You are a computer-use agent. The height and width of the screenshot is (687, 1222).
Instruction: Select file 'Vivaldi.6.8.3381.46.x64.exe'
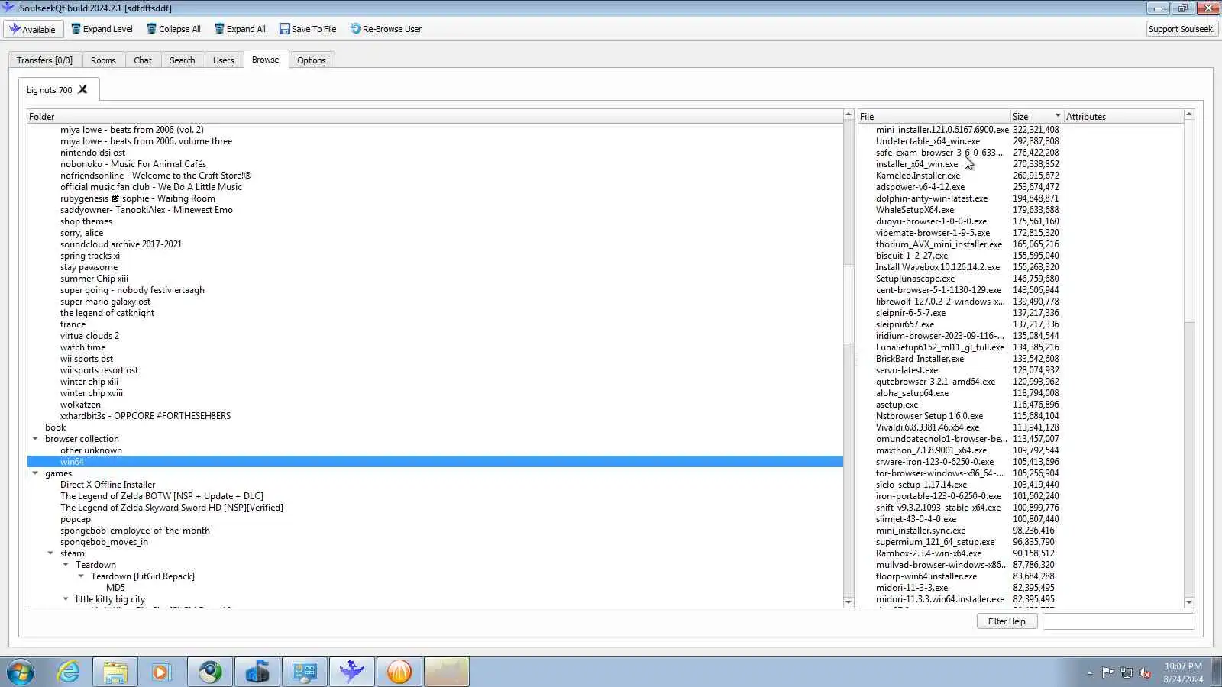[x=927, y=427]
